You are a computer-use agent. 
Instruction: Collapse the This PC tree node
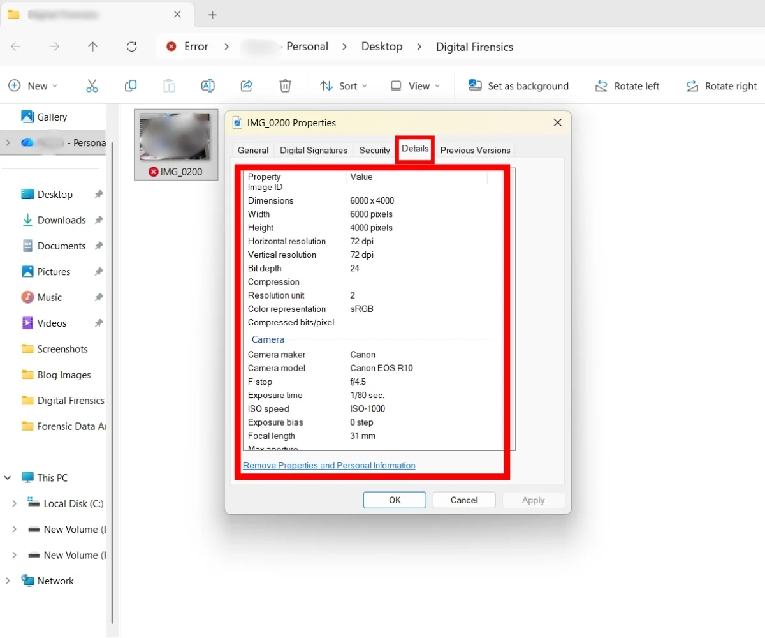(8, 478)
